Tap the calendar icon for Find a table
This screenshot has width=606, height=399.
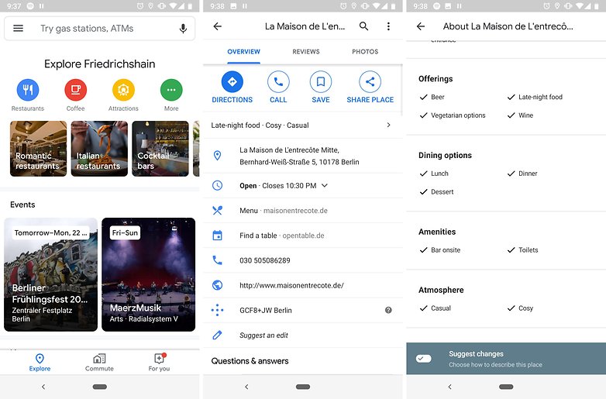click(217, 236)
